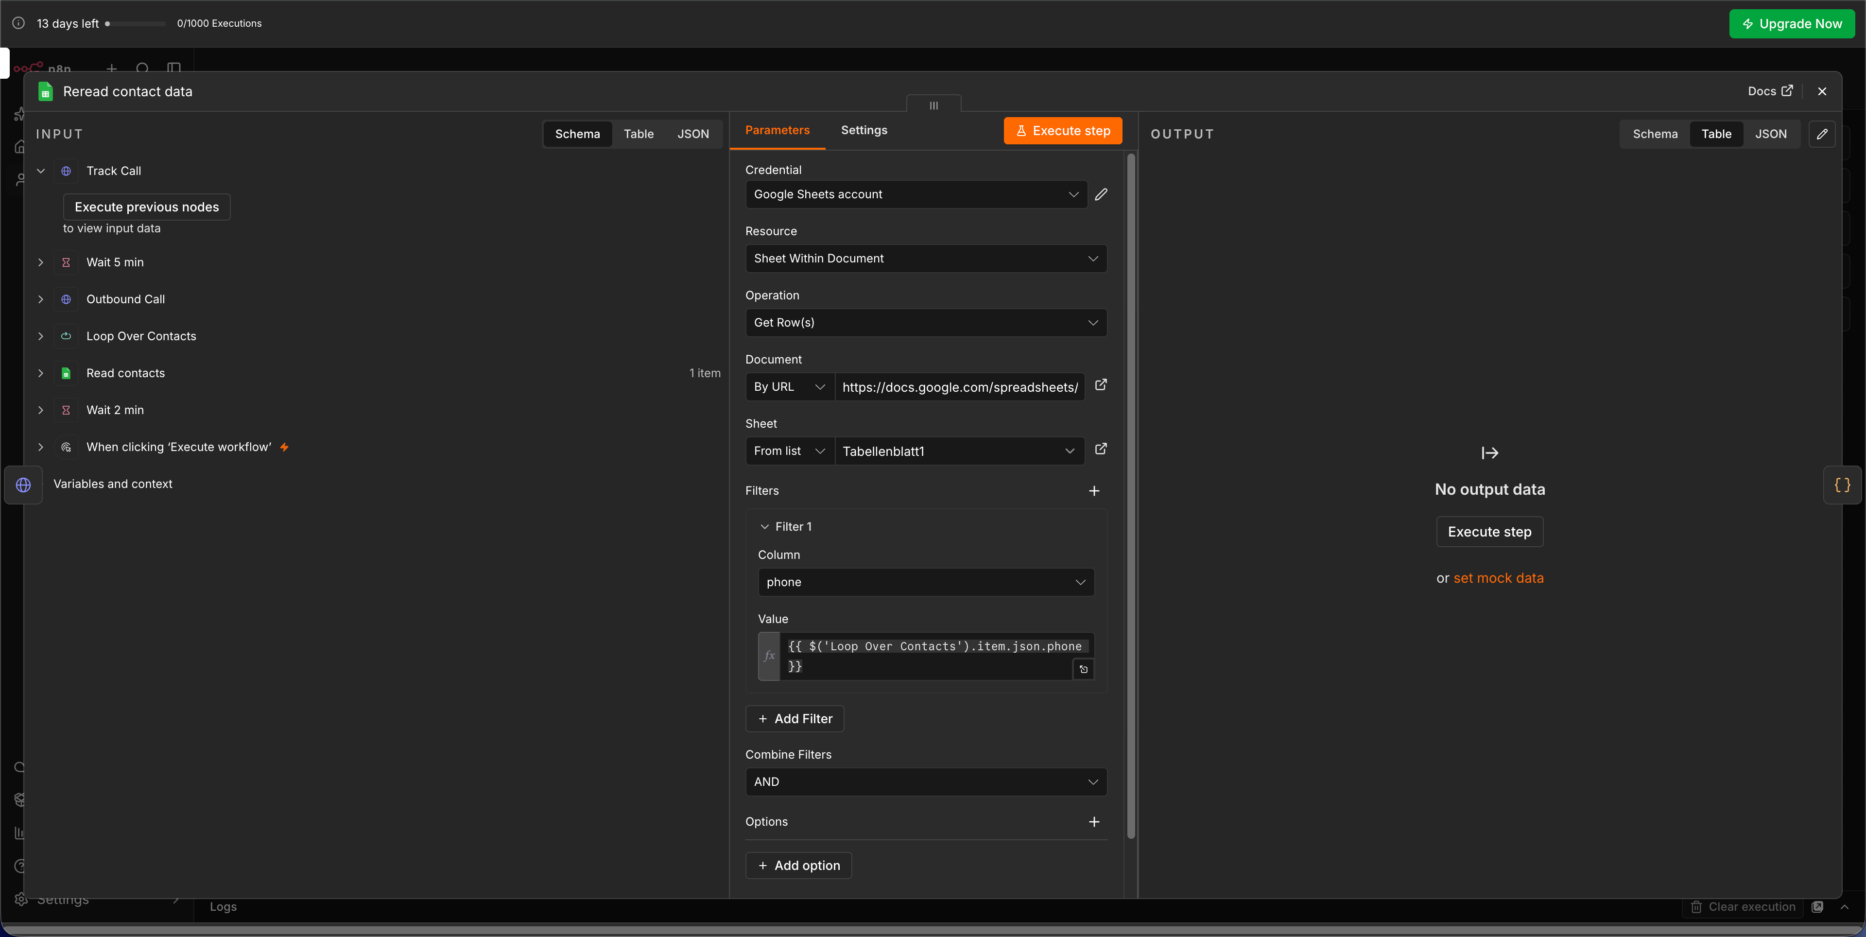This screenshot has height=937, width=1866.
Task: Click the No output data arrow icon
Action: (x=1489, y=453)
